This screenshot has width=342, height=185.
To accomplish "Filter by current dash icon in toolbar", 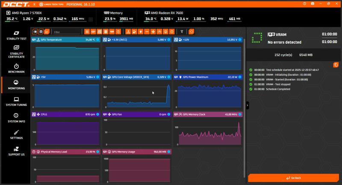I will pyautogui.click(x=147, y=32).
